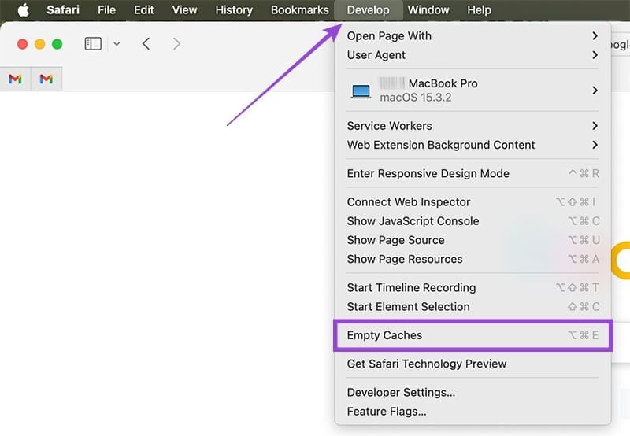630x436 pixels.
Task: Select the first Gmail pinned tab
Action: 15,79
